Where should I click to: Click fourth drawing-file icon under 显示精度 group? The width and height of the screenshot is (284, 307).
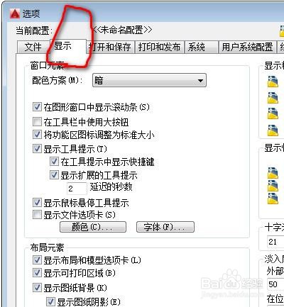(273, 130)
